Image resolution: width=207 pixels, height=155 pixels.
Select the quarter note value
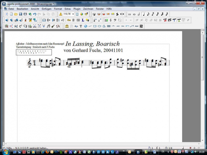click(144, 14)
